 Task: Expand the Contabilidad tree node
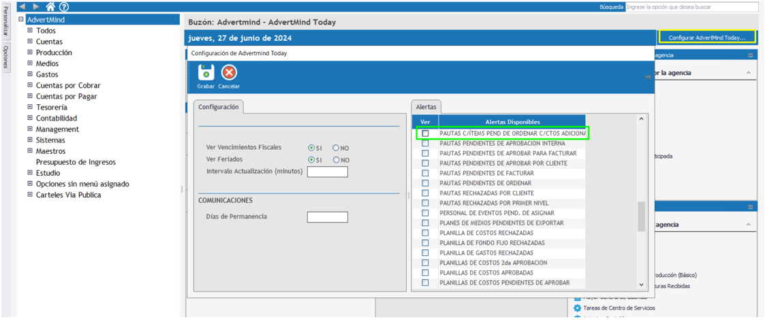(x=30, y=118)
